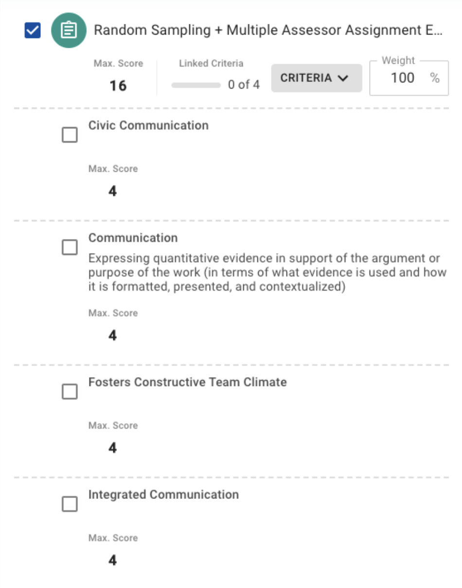Image resolution: width=462 pixels, height=588 pixels.
Task: Click the Communication criterion title
Action: (133, 238)
